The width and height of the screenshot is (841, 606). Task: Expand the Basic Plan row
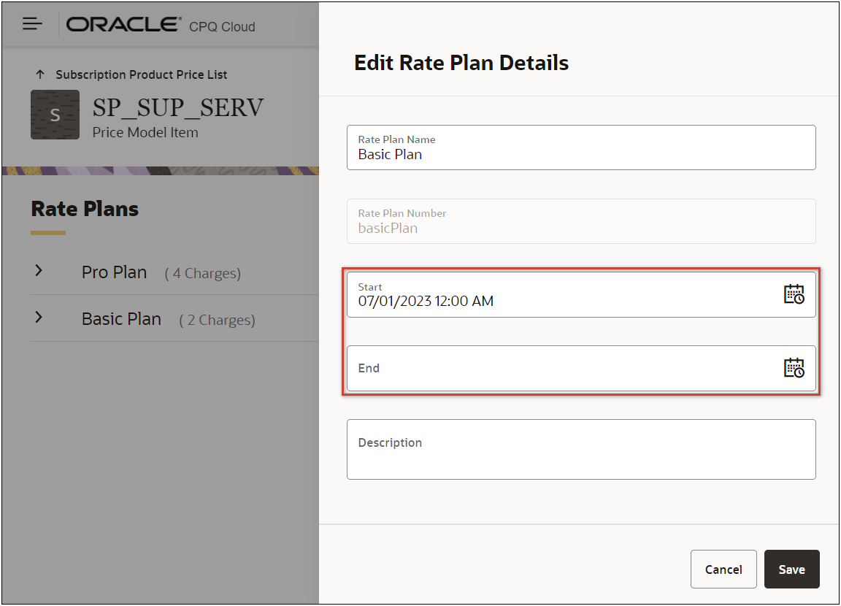39,318
